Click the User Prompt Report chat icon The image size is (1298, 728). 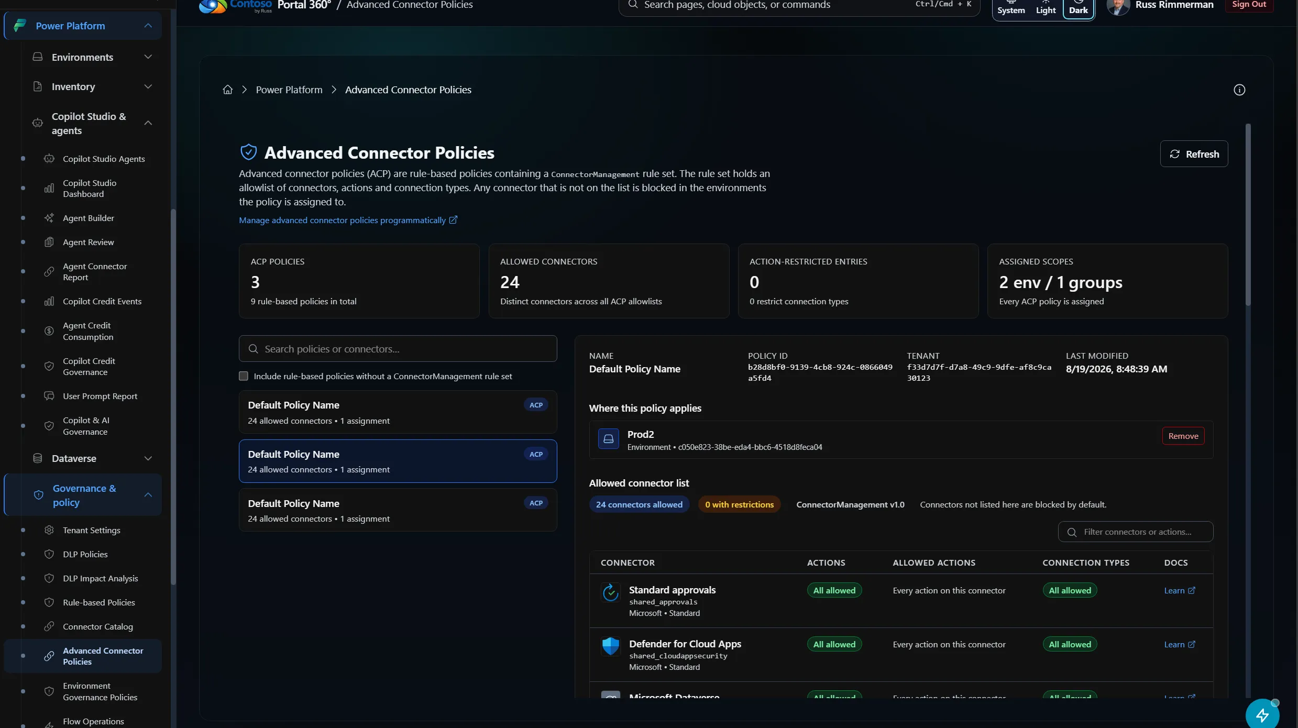point(49,396)
